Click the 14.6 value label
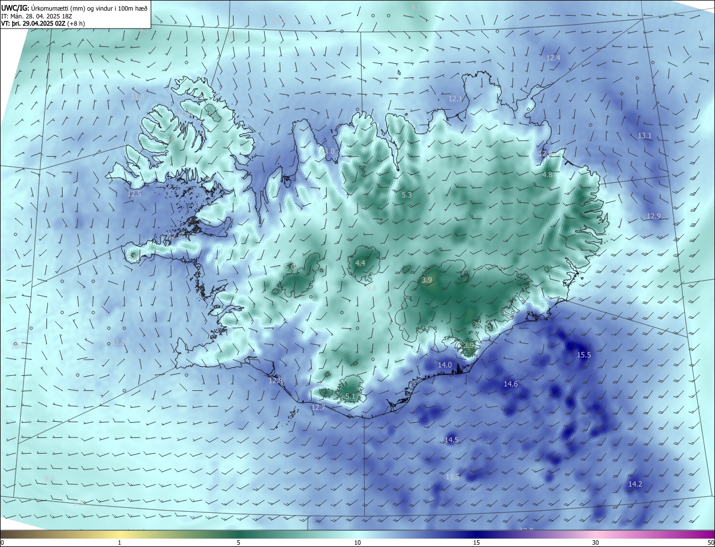The image size is (715, 547). tap(511, 384)
